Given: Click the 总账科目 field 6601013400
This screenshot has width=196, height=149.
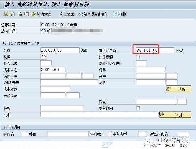Looking at the screenshot, I should pyautogui.click(x=53, y=24).
